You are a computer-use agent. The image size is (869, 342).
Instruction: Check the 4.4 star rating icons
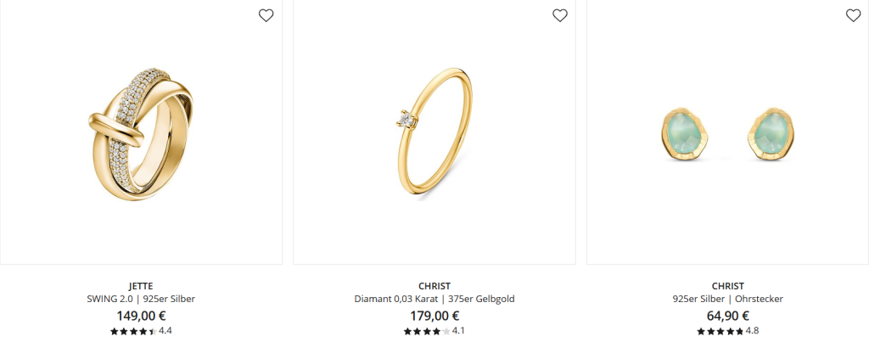(133, 332)
